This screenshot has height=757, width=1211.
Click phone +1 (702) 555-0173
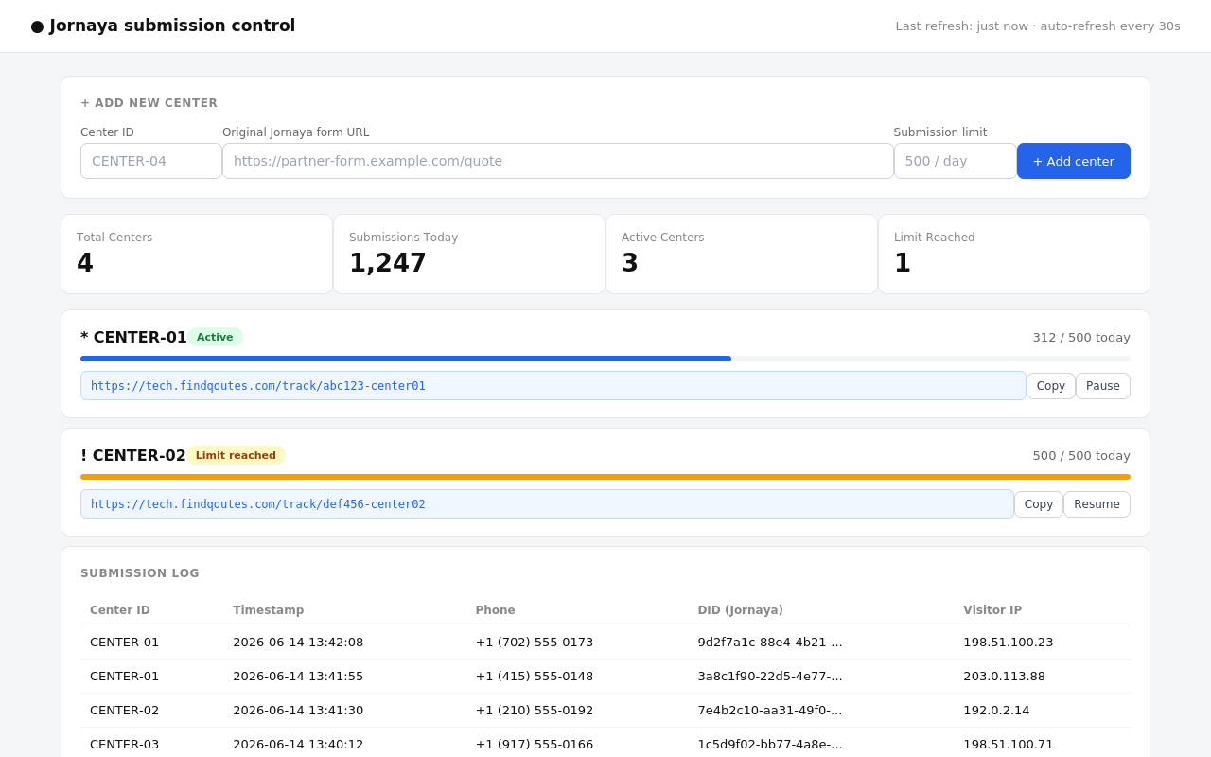(535, 642)
